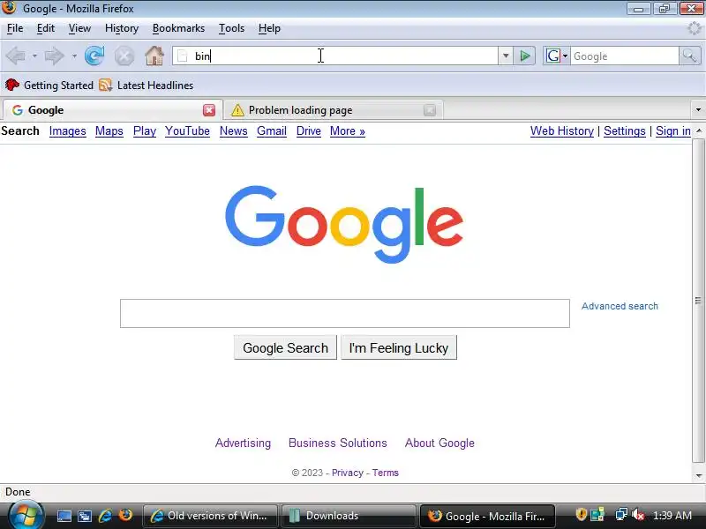
Task: Reload the current page
Action: click(x=94, y=56)
